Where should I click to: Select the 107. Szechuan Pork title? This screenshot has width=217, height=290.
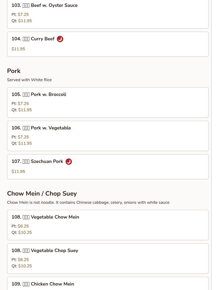coord(37,161)
